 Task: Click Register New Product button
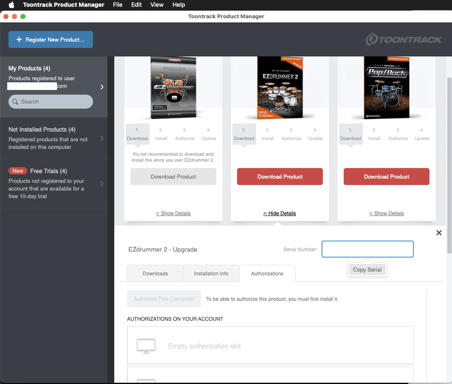(x=51, y=39)
